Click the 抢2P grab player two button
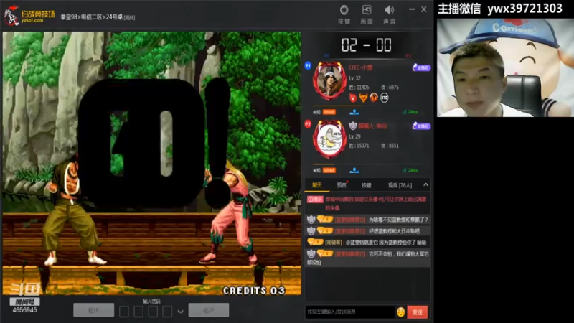Viewport: 574px width, 323px height. coord(209,310)
